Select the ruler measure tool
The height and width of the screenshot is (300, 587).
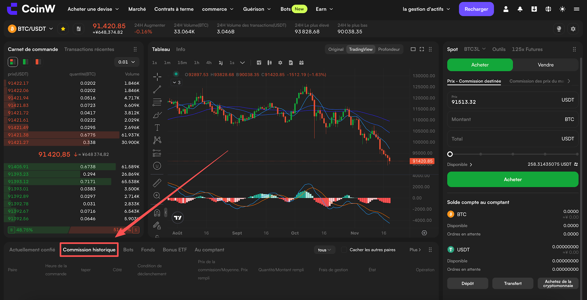pos(157,183)
